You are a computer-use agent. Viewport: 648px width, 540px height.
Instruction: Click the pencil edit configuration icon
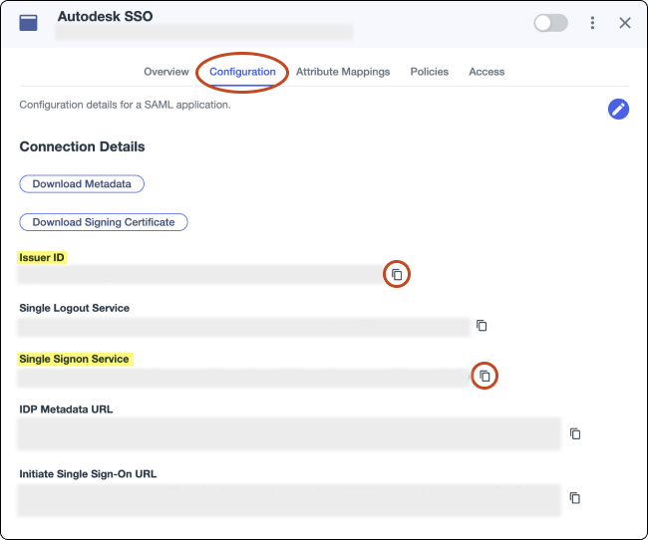click(618, 110)
